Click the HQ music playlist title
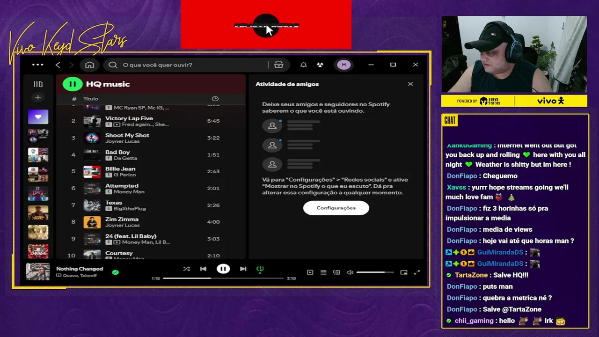Image resolution: width=599 pixels, height=337 pixels. (108, 84)
